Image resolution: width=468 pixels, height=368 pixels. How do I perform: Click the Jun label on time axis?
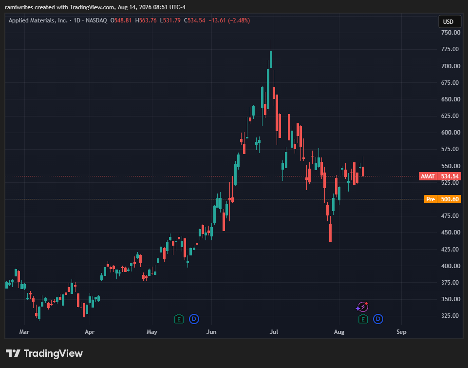[211, 332]
